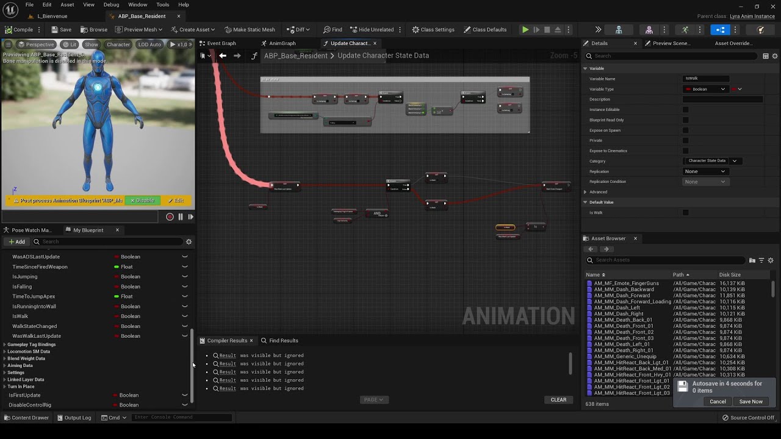This screenshot has width=781, height=439.
Task: Open Replication None dropdown
Action: coord(705,171)
